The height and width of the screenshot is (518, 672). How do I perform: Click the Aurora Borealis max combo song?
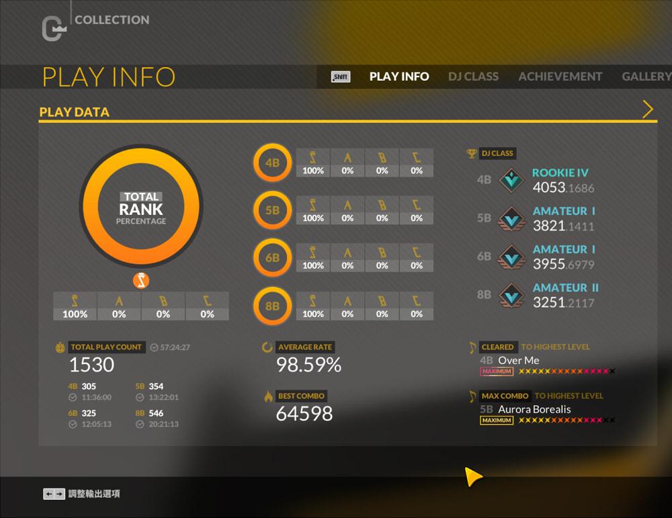(534, 409)
